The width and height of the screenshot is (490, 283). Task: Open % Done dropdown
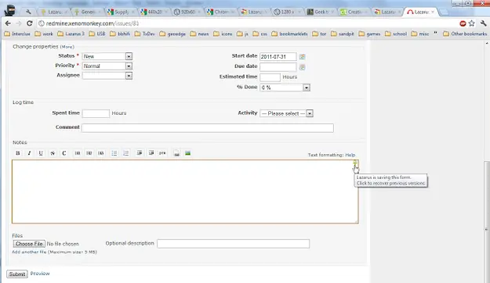(x=285, y=88)
